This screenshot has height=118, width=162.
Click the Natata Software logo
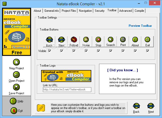click(x=17, y=13)
